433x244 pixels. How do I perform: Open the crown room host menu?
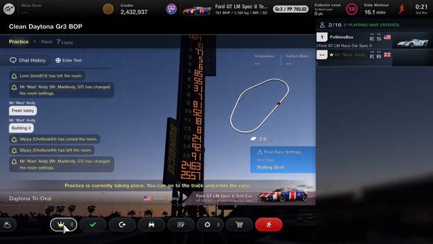63,224
